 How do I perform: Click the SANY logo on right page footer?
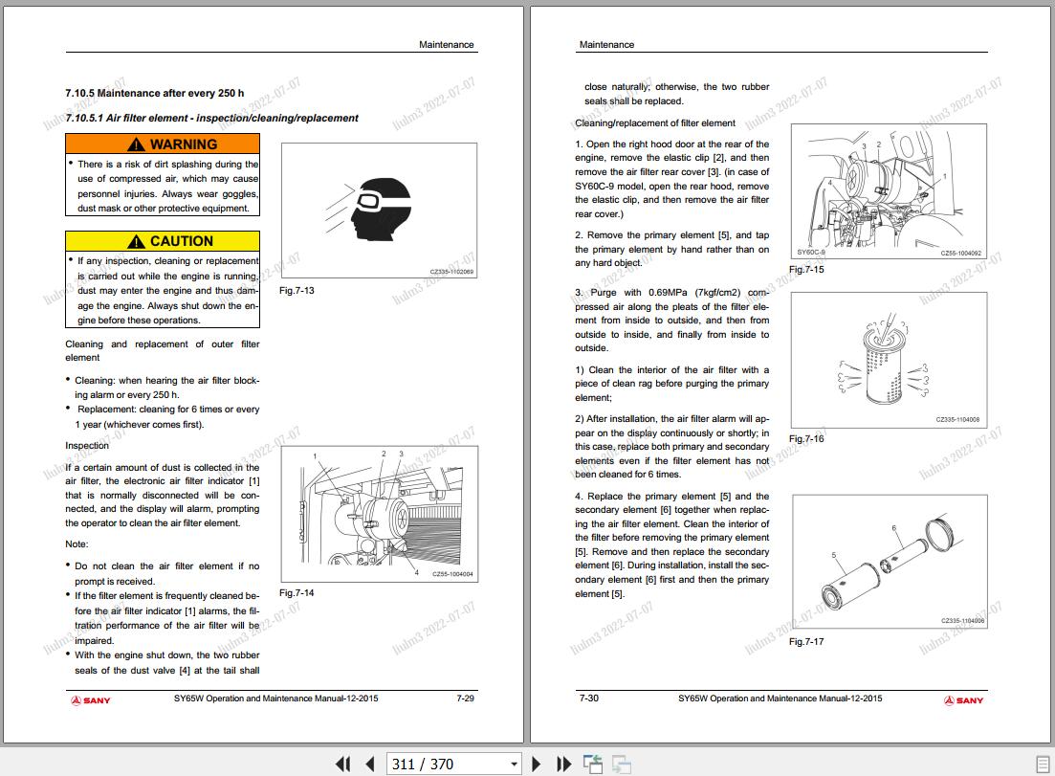(963, 700)
